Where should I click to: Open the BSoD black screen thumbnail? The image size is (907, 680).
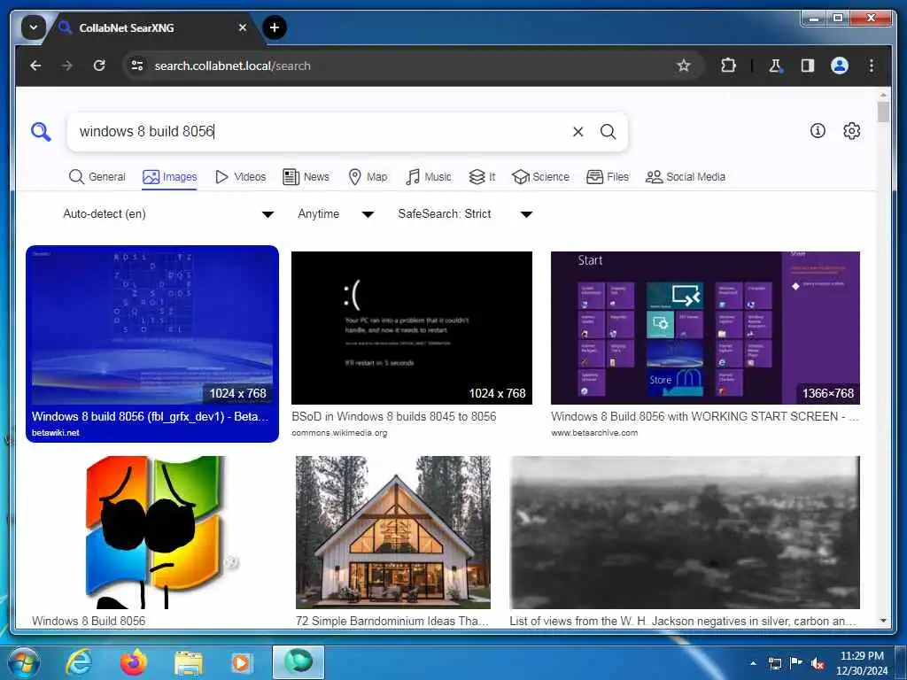[x=411, y=328]
